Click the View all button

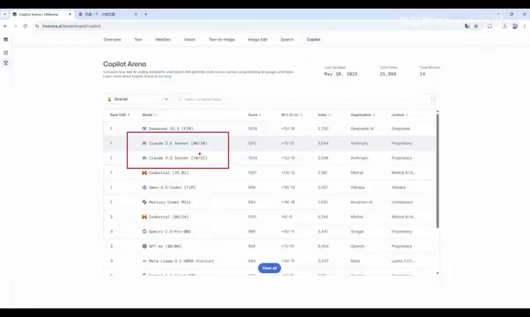click(x=269, y=268)
